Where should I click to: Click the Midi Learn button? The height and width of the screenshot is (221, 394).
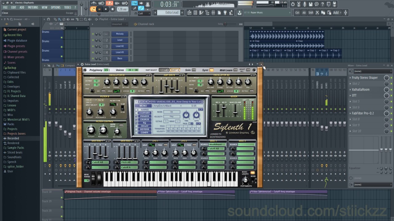tap(235, 70)
